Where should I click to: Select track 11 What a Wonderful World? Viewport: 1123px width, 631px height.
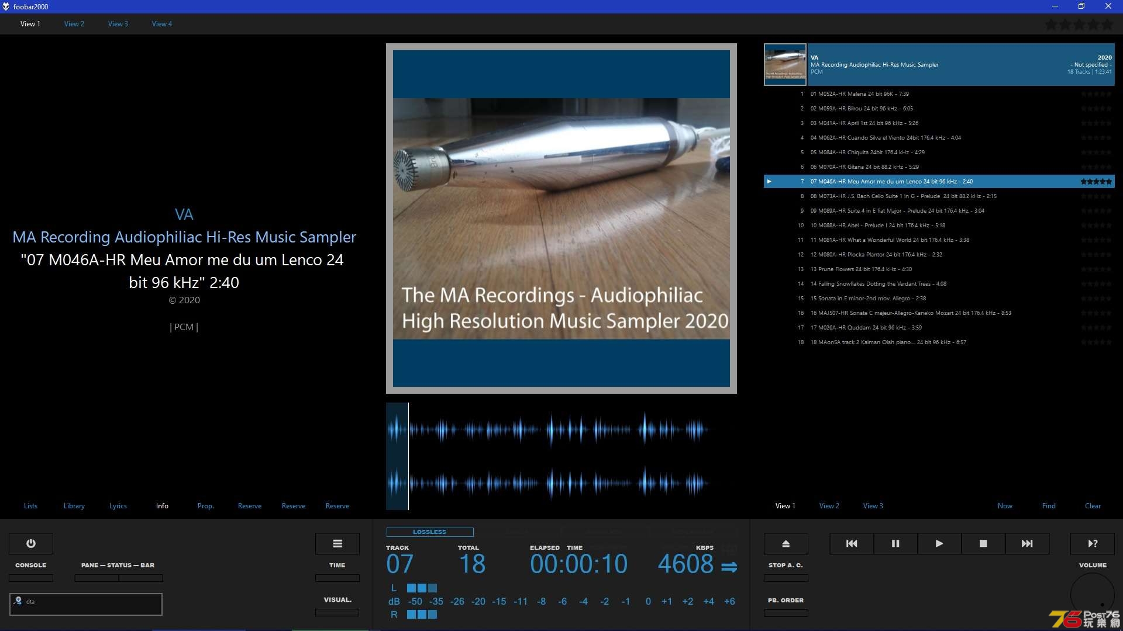(939, 240)
